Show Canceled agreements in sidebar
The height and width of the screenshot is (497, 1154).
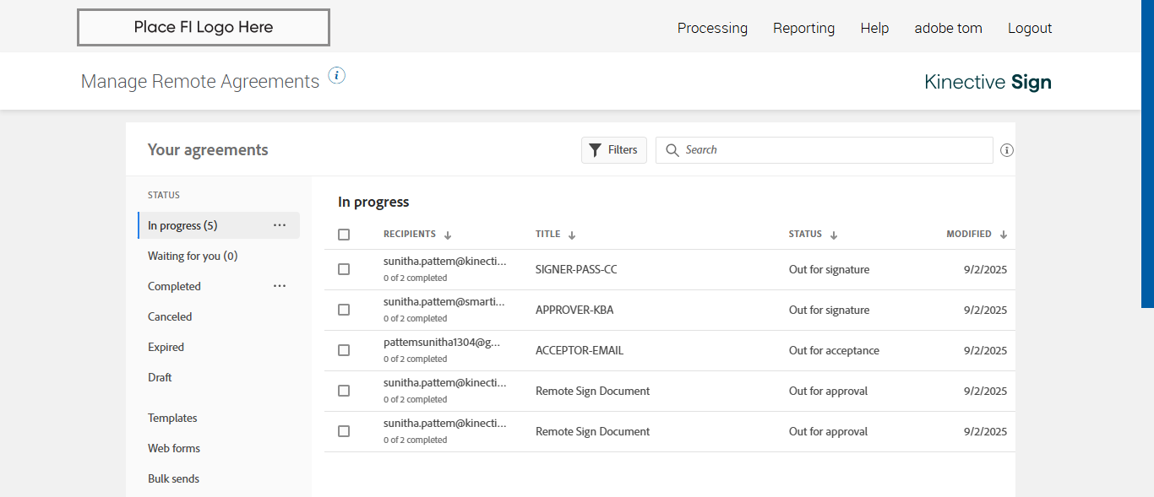(170, 316)
